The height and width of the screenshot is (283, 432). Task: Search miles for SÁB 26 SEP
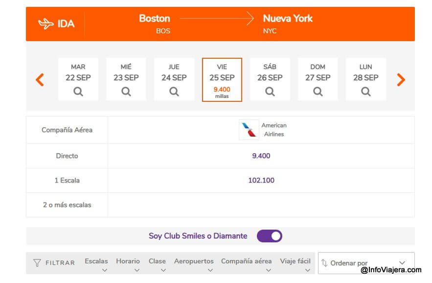tap(270, 91)
